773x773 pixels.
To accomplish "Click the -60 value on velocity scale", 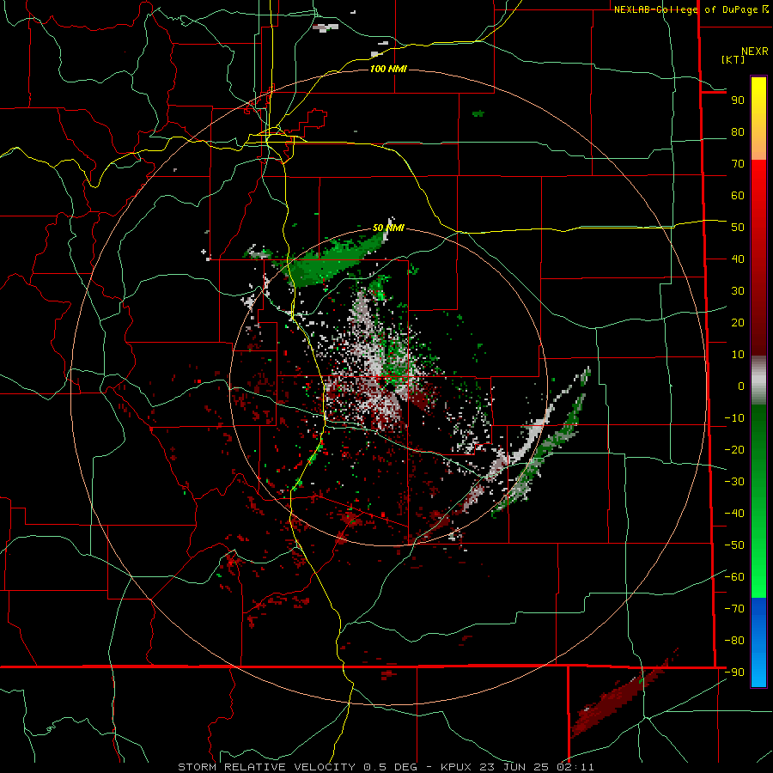I will point(734,577).
